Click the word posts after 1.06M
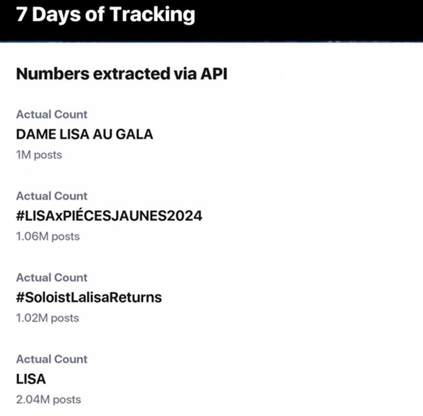This screenshot has height=416, width=423. click(x=65, y=237)
